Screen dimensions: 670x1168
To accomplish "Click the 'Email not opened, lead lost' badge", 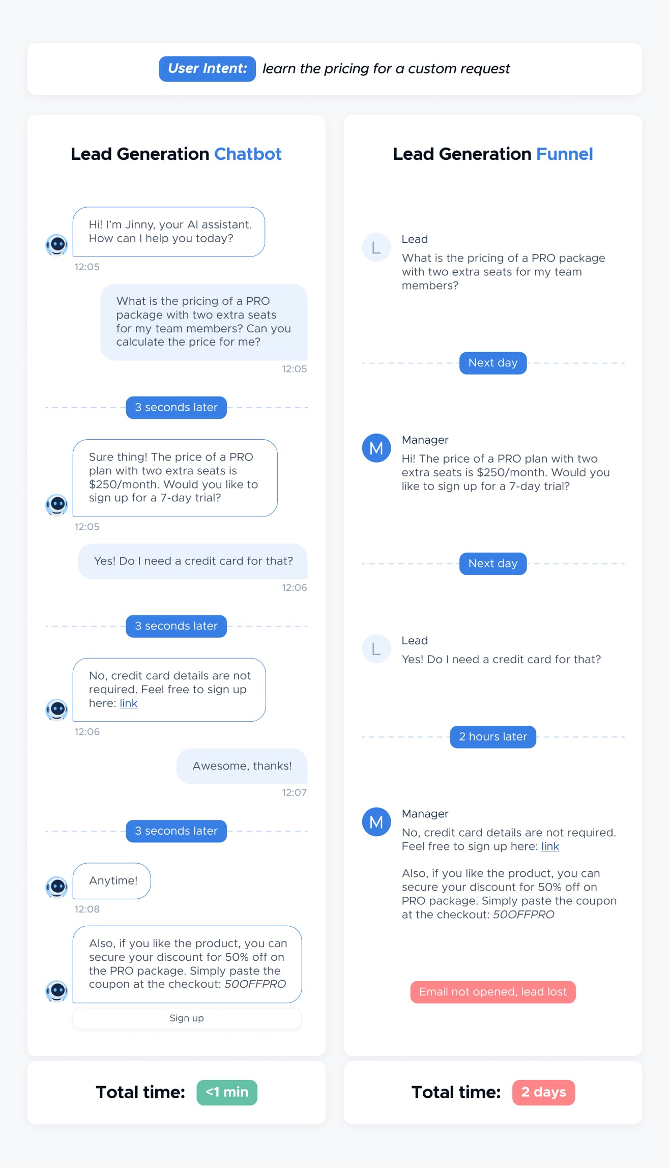I will click(492, 992).
